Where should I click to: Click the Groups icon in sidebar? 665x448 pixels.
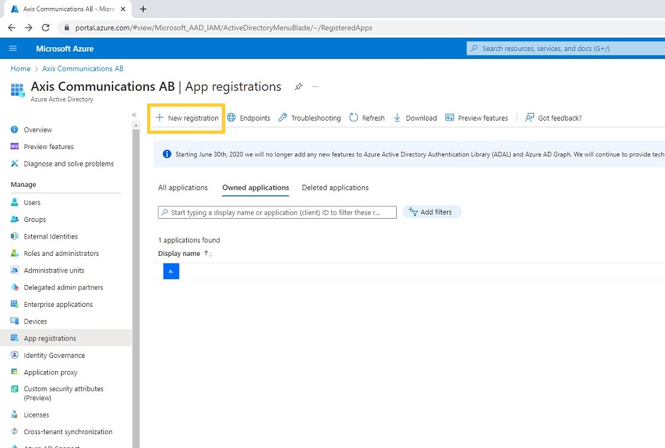point(15,219)
